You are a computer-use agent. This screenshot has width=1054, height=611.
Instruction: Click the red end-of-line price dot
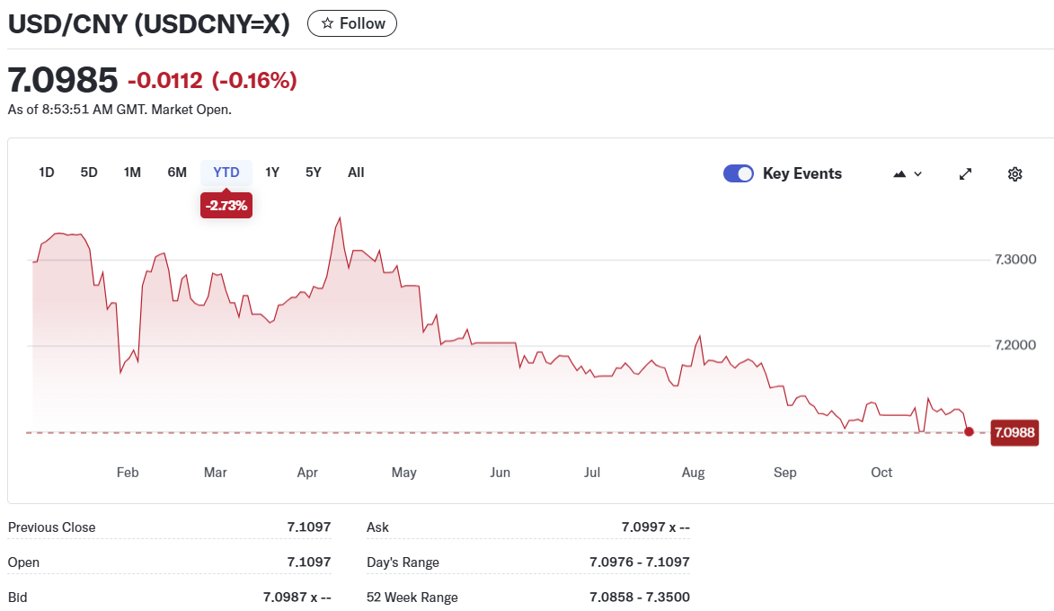coord(969,432)
